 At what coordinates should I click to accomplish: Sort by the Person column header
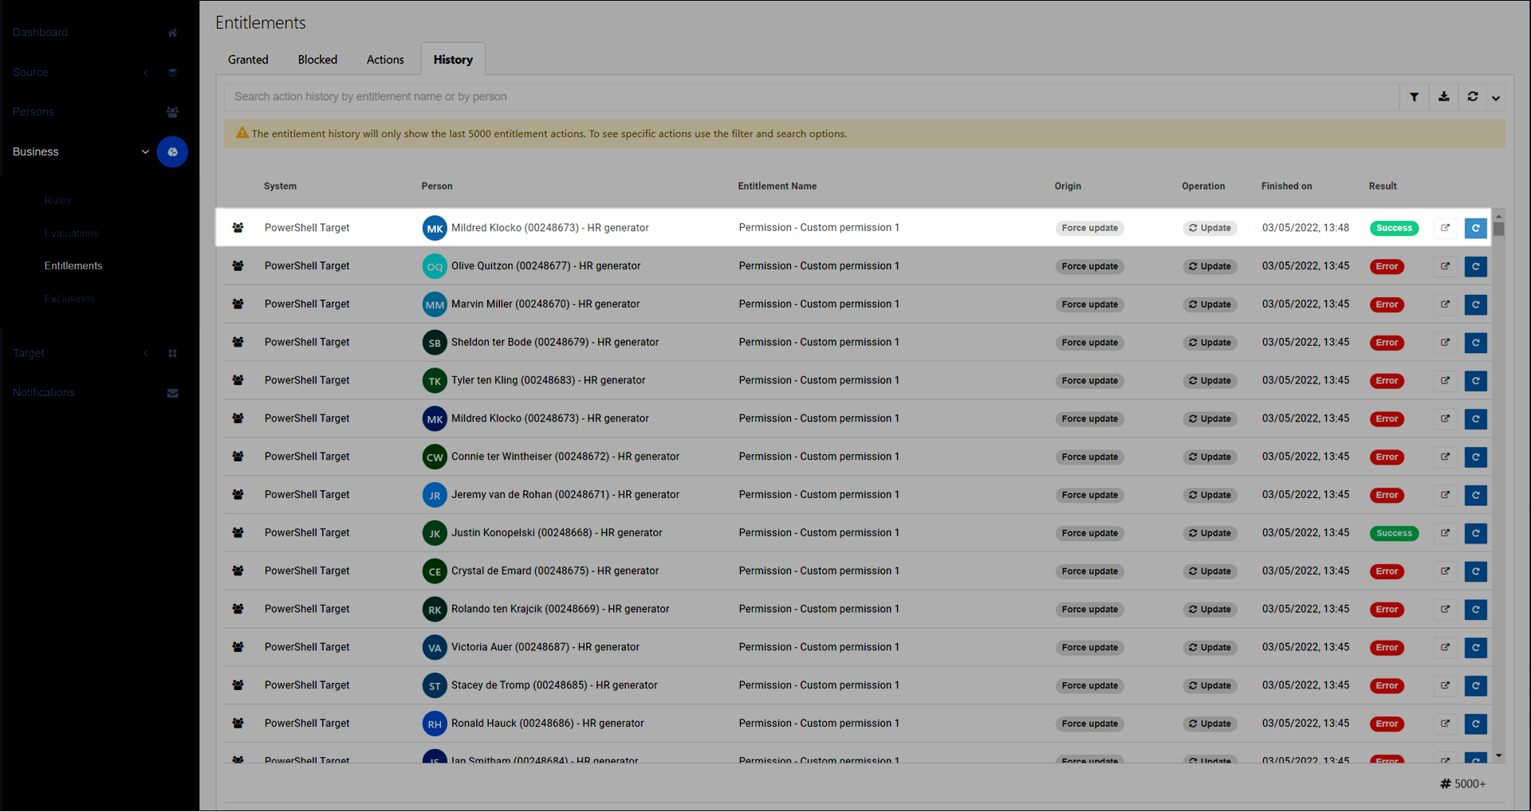pyautogui.click(x=437, y=186)
